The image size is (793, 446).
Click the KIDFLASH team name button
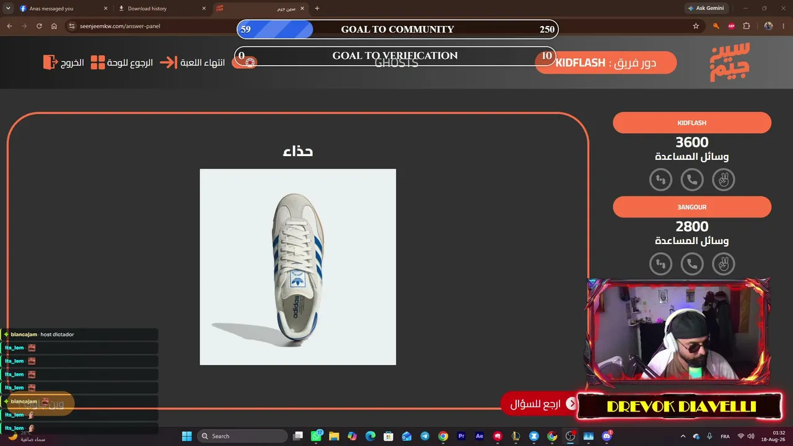coord(692,123)
